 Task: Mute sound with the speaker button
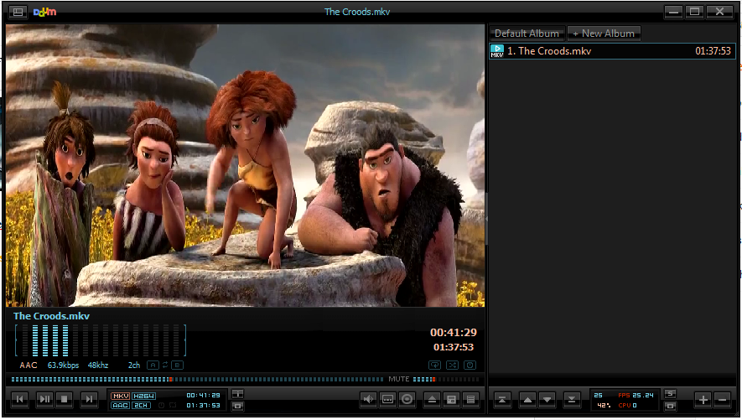coord(368,399)
